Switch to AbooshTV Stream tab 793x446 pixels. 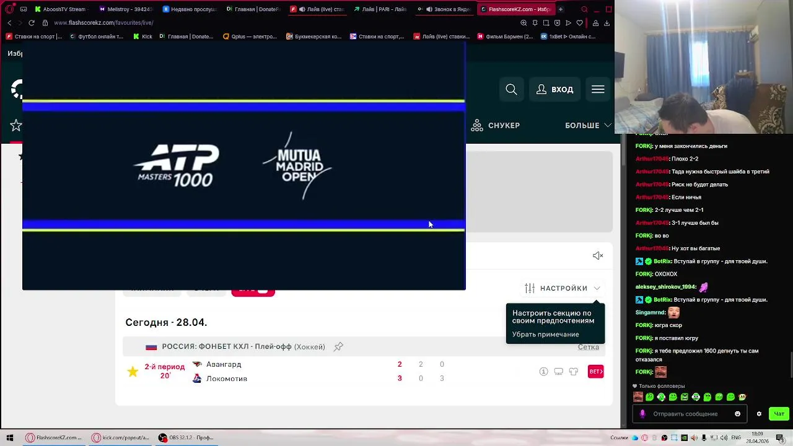62,9
